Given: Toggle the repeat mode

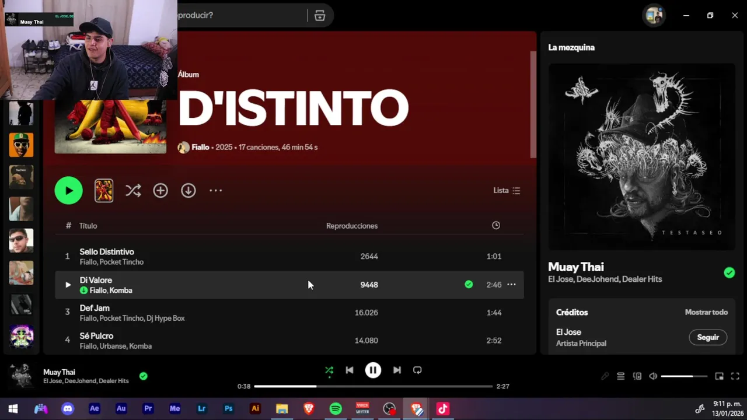Looking at the screenshot, I should tap(417, 370).
